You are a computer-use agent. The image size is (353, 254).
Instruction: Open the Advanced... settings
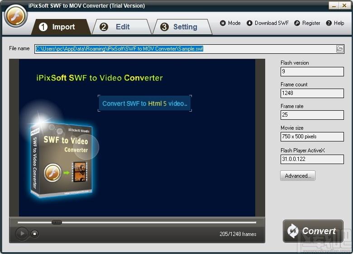coord(298,176)
